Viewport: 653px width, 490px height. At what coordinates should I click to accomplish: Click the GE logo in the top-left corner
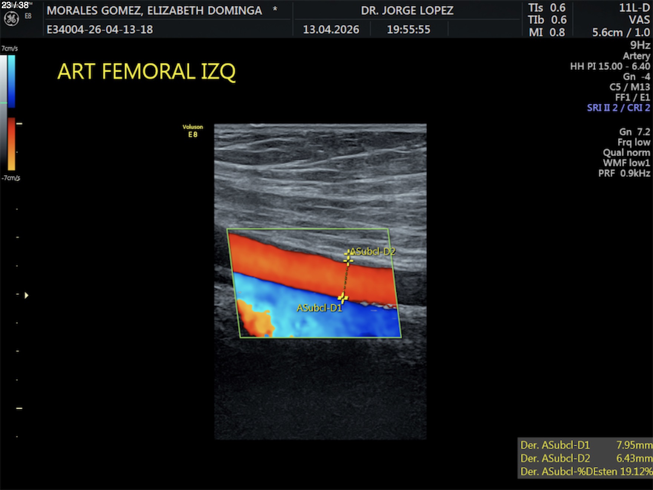click(11, 19)
